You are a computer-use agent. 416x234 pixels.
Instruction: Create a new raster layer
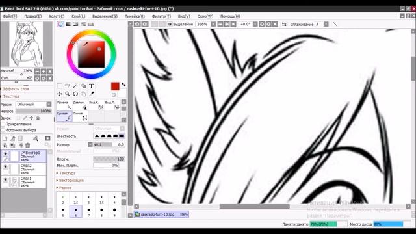click(5, 138)
